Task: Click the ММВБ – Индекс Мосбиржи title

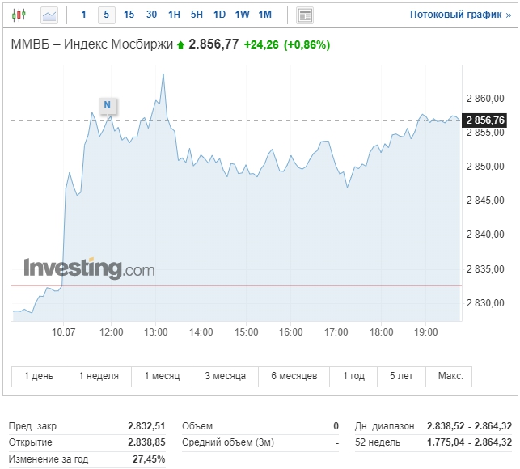Action: pos(92,44)
